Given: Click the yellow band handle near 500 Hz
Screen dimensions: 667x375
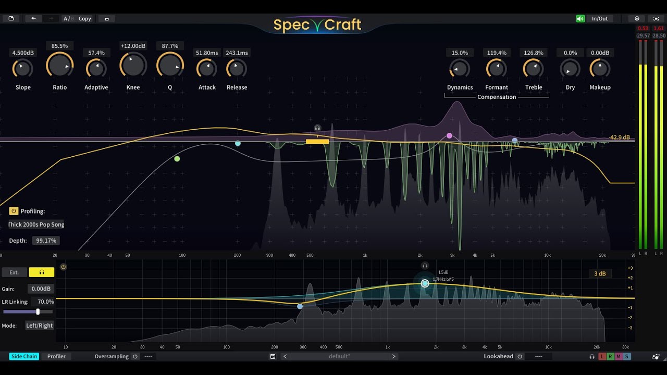Looking at the screenshot, I should [x=317, y=141].
